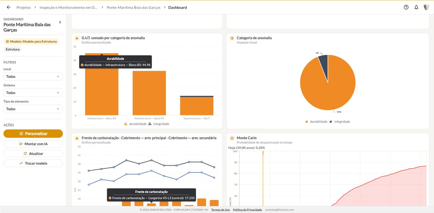Open the Projetos breadcrumb
This screenshot has width=434, height=213.
coord(23,7)
